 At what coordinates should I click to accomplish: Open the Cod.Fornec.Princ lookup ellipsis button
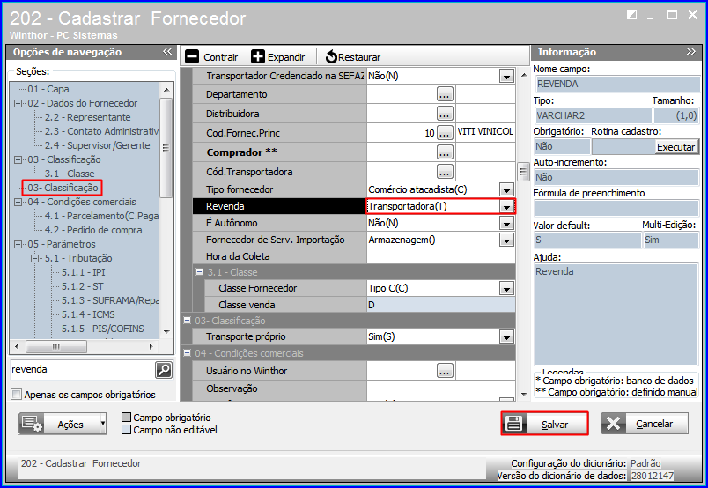[x=446, y=133]
